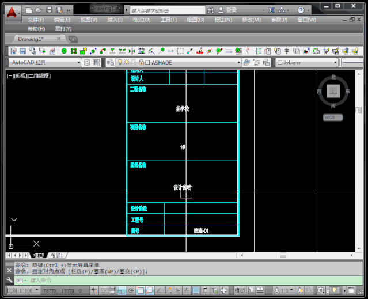
Task: Click the help question mark icon
Action: (x=301, y=10)
